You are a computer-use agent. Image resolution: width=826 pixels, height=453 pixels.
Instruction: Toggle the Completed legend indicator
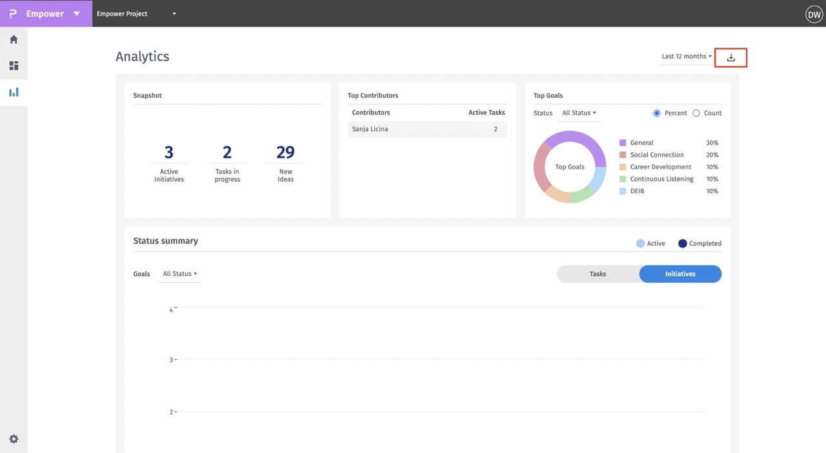[x=682, y=244]
